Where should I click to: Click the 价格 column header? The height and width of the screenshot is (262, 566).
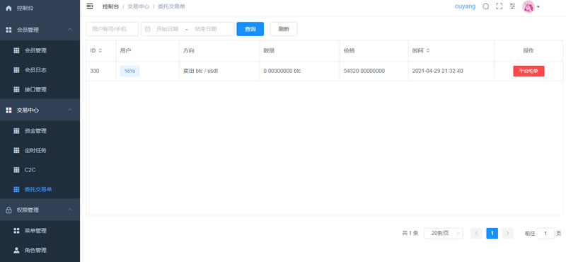coord(349,50)
